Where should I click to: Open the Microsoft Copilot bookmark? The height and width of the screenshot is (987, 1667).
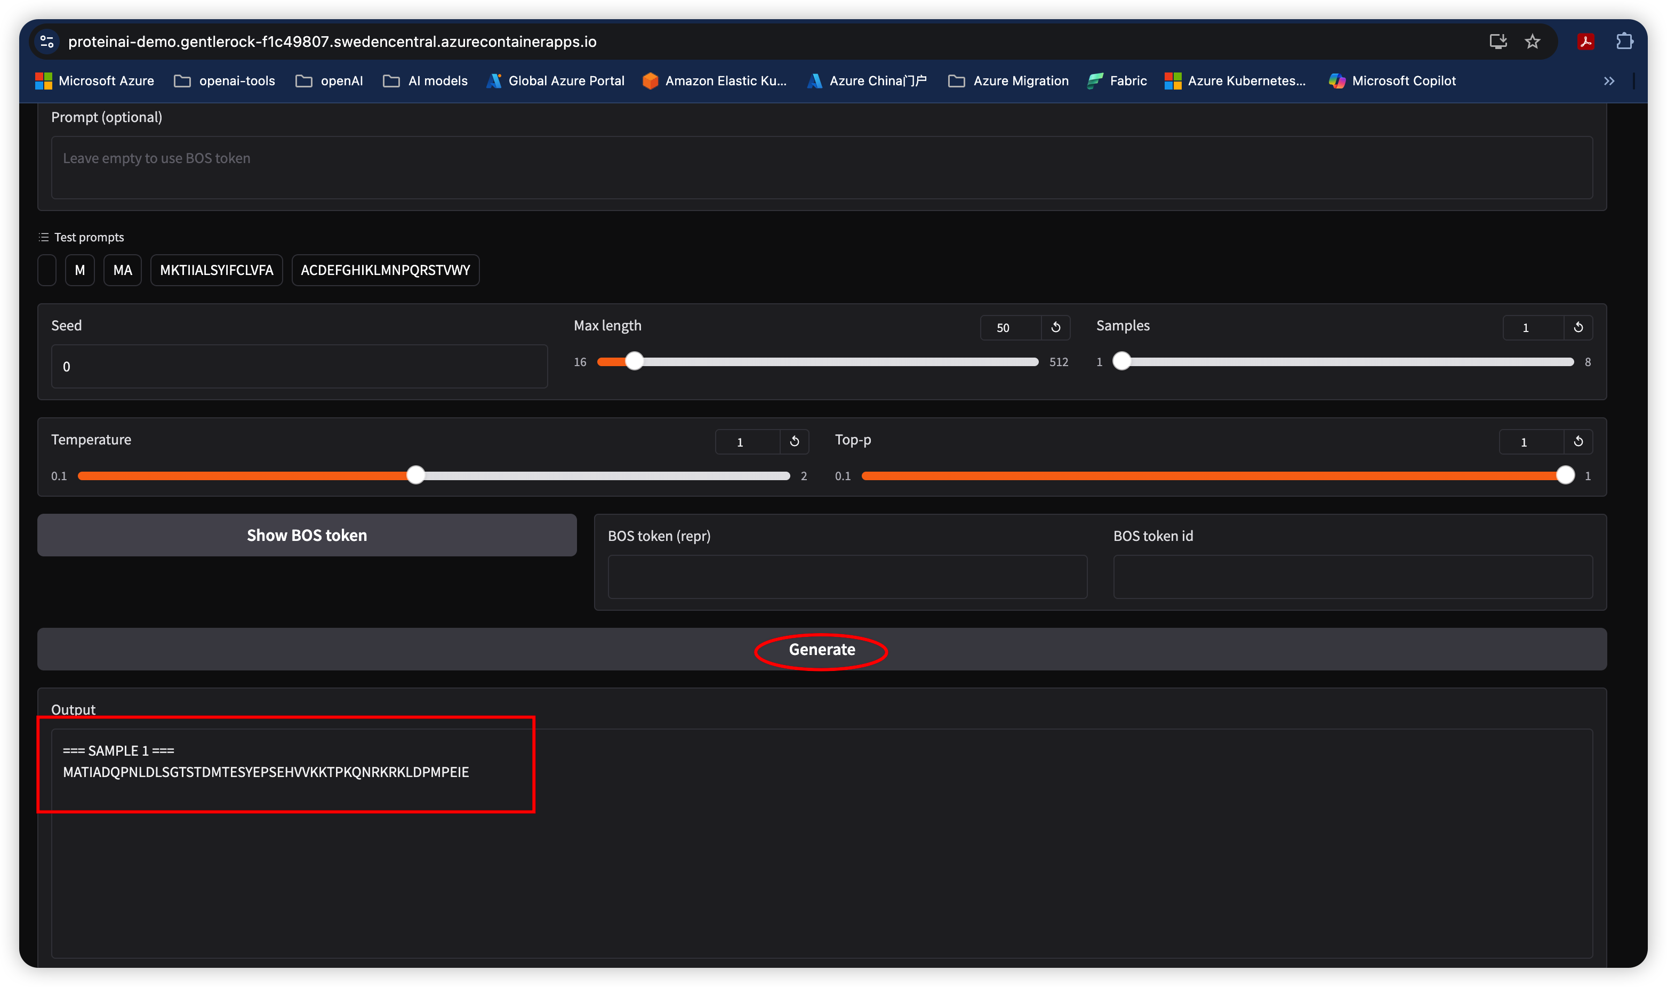pyautogui.click(x=1391, y=81)
